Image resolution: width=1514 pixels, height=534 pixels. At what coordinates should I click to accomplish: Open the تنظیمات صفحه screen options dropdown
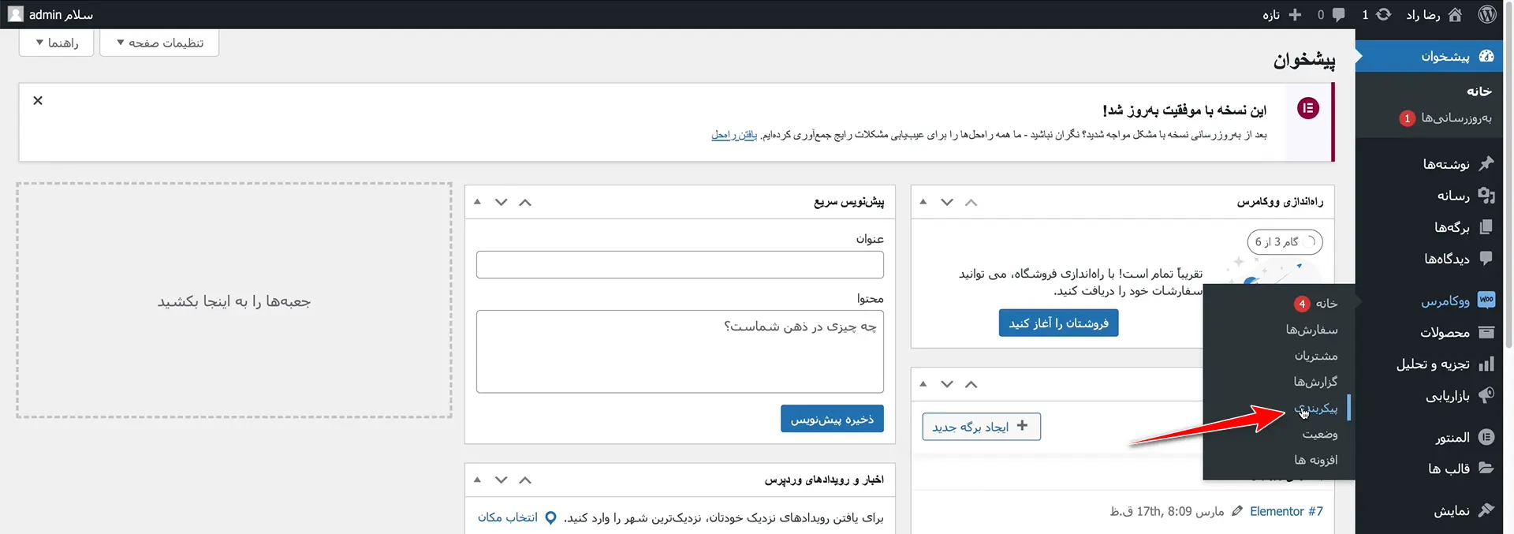click(x=159, y=43)
